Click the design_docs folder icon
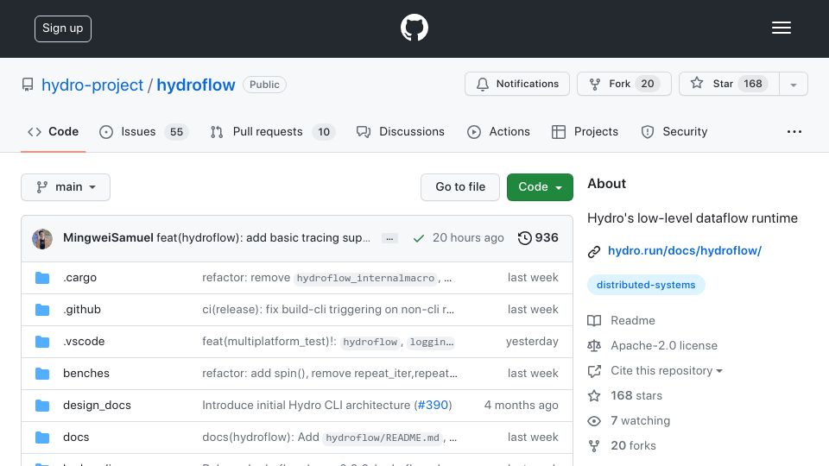The height and width of the screenshot is (466, 829). pyautogui.click(x=42, y=406)
